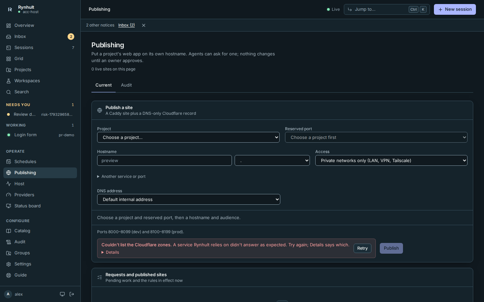Screen dimensions: 484x302
Task: Open the Reserved port dropdown
Action: point(376,137)
